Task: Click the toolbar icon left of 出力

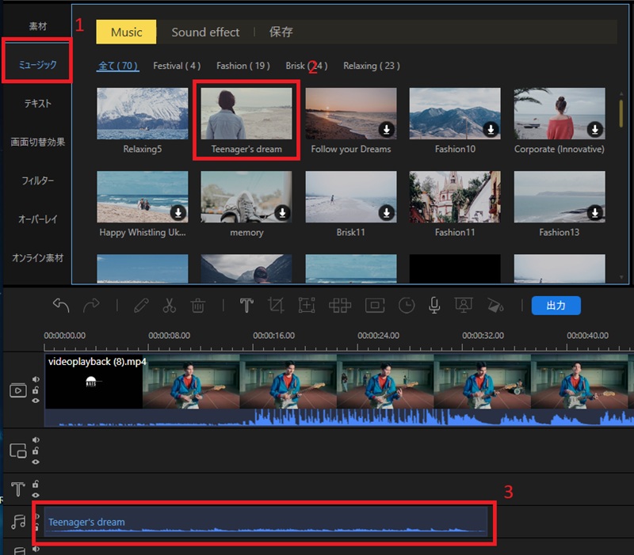Action: pos(495,306)
